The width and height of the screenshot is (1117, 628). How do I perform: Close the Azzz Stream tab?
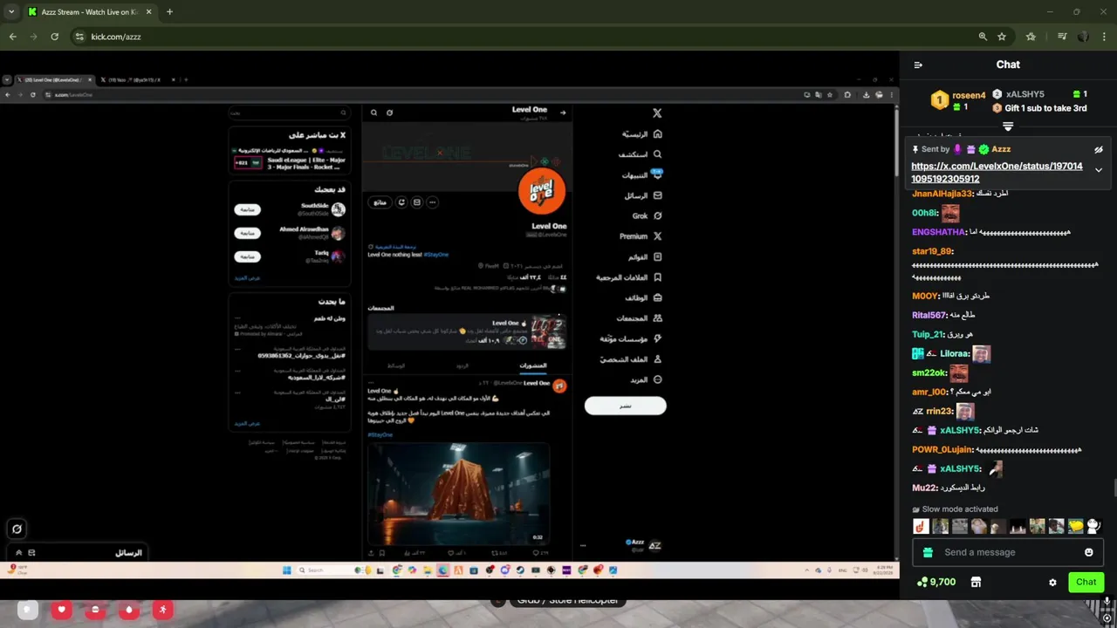click(147, 12)
